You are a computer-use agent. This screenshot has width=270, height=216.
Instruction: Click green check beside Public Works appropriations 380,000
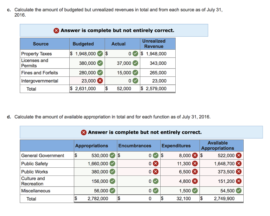(112, 172)
